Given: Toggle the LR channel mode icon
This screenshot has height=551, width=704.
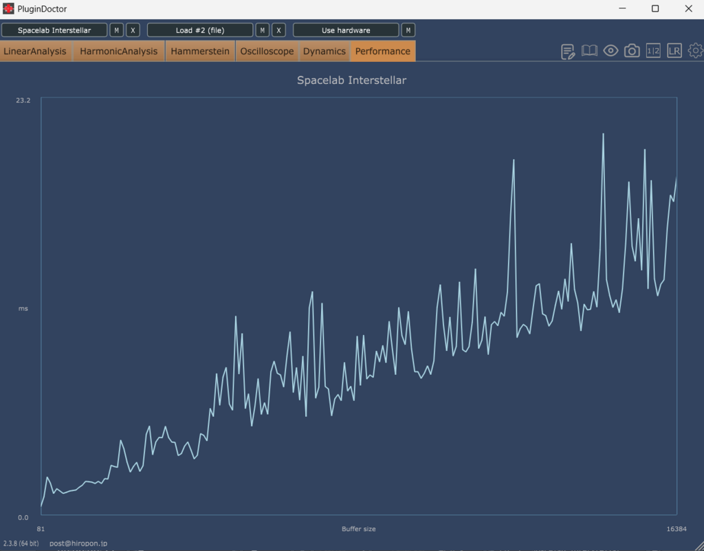Looking at the screenshot, I should (674, 51).
